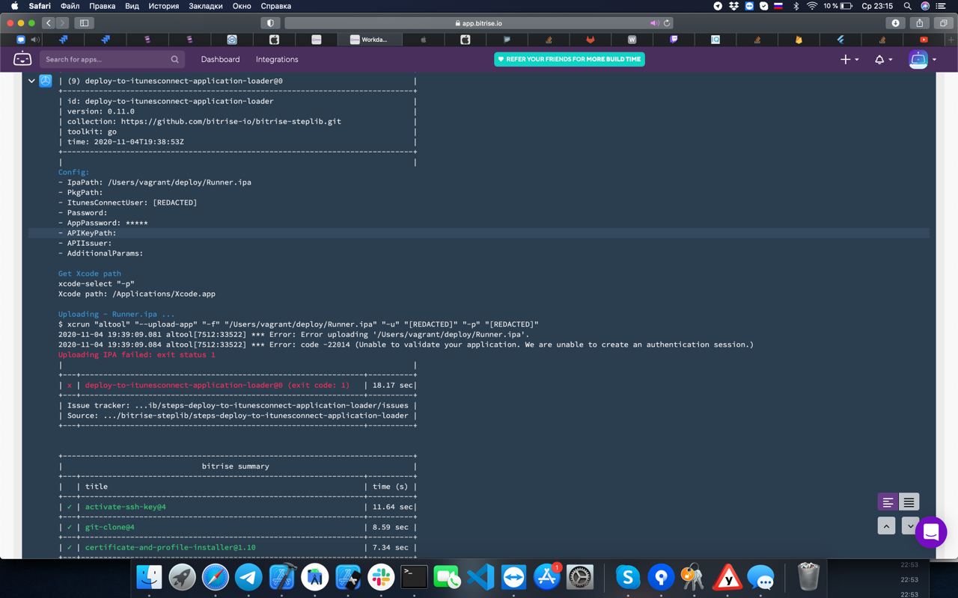Collapse the deploy-to-itunesconnect step log
Image resolution: width=958 pixels, height=598 pixels.
click(31, 81)
